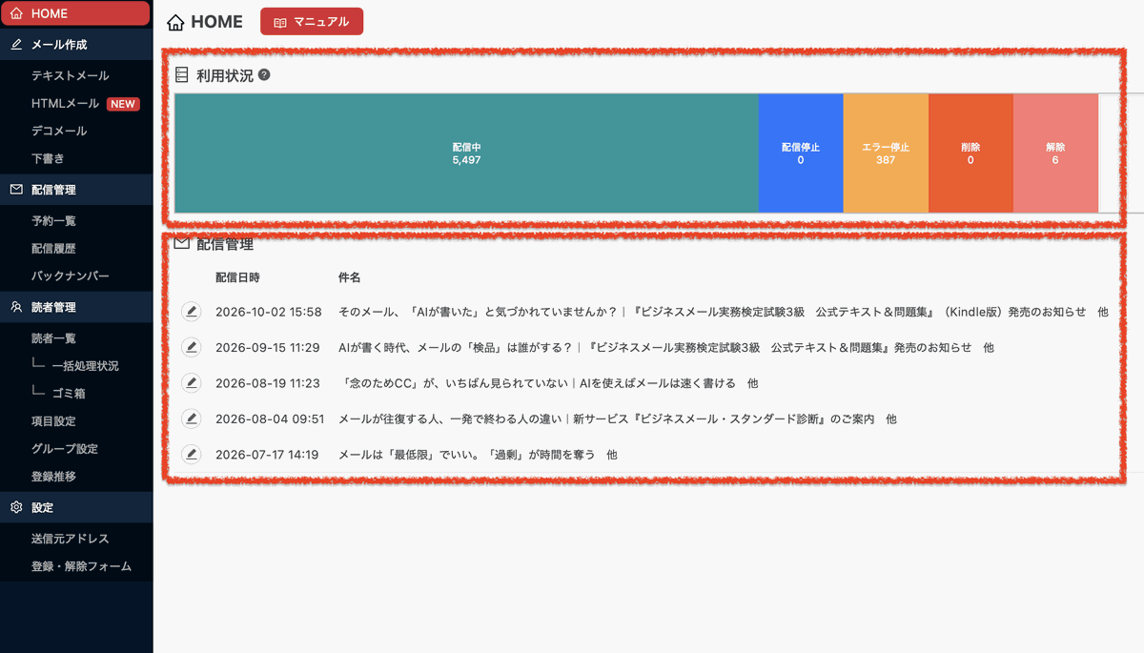
Task: Go to 下書き drafts
Action: (48, 158)
